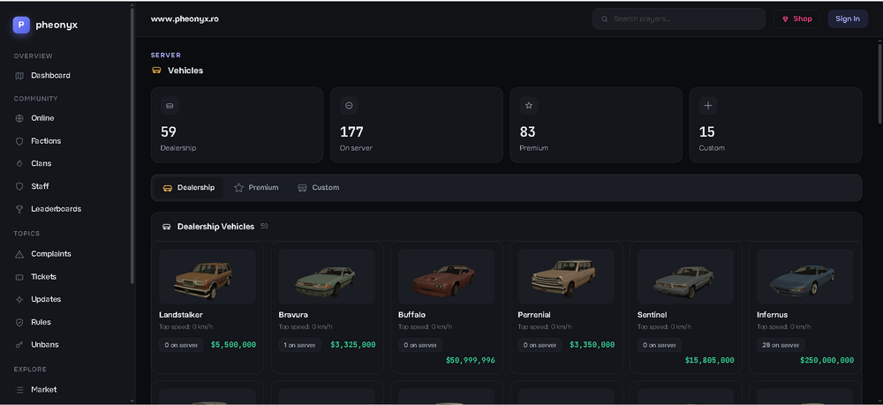Click the sidebar vertical scrollbar
The image size is (883, 405).
(x=132, y=146)
